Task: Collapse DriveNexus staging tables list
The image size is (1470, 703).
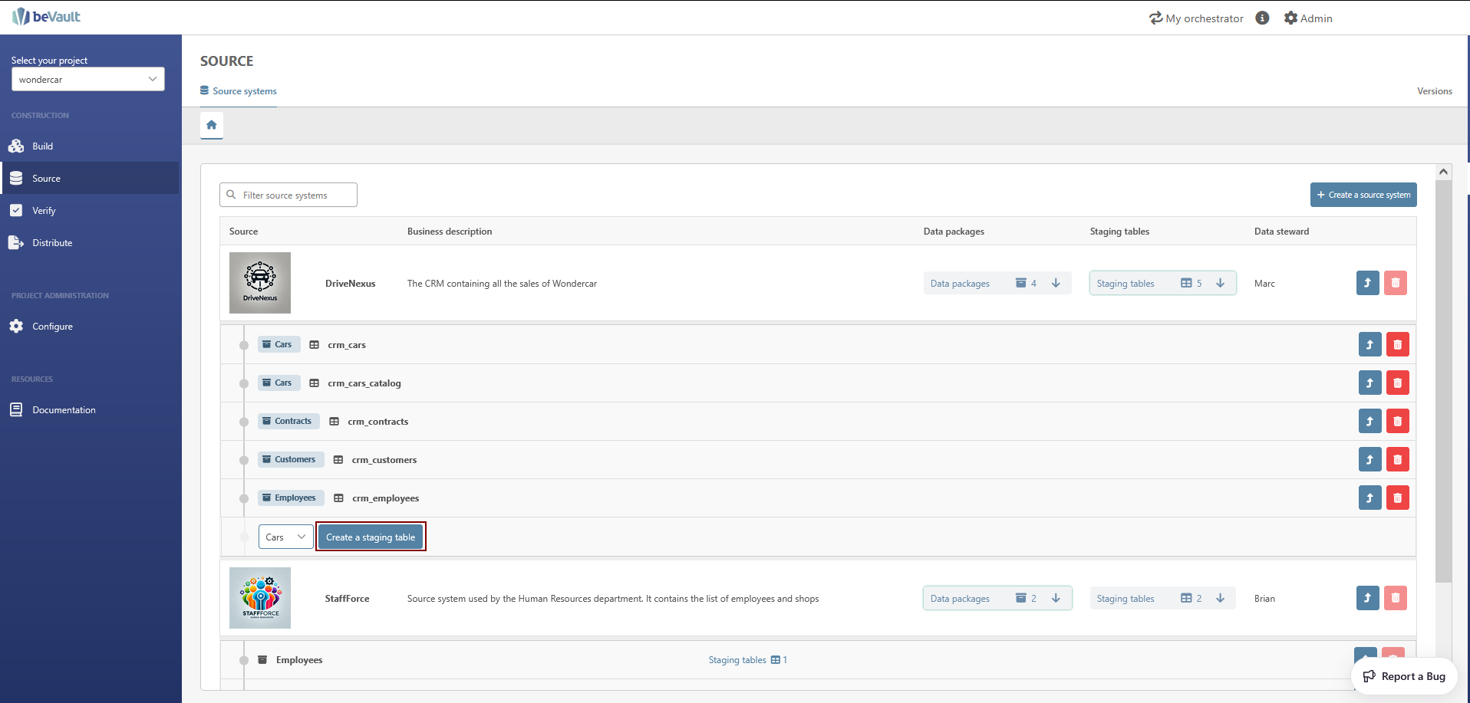Action: click(1162, 284)
